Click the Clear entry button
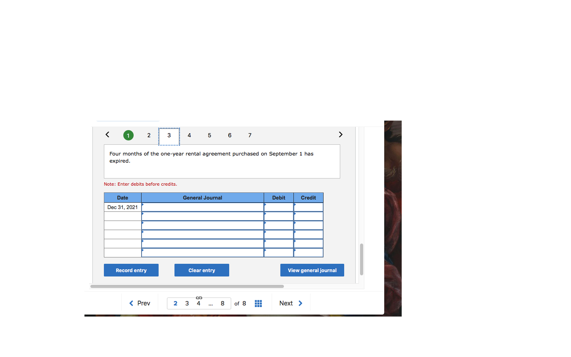This screenshot has height=357, width=571. pyautogui.click(x=201, y=270)
